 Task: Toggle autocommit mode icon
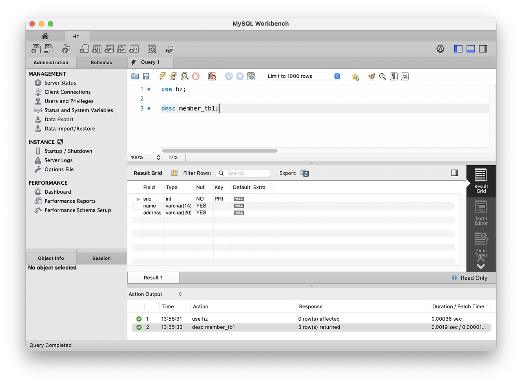pyautogui.click(x=251, y=76)
